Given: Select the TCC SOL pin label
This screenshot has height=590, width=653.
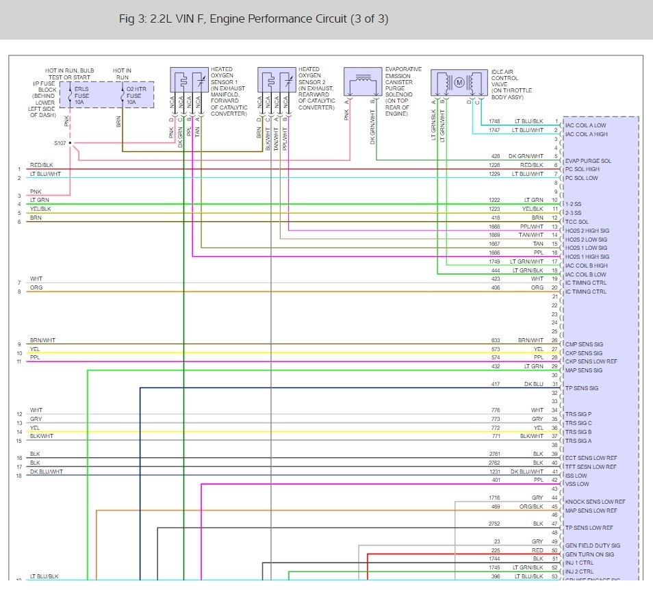Looking at the screenshot, I should click(x=577, y=222).
